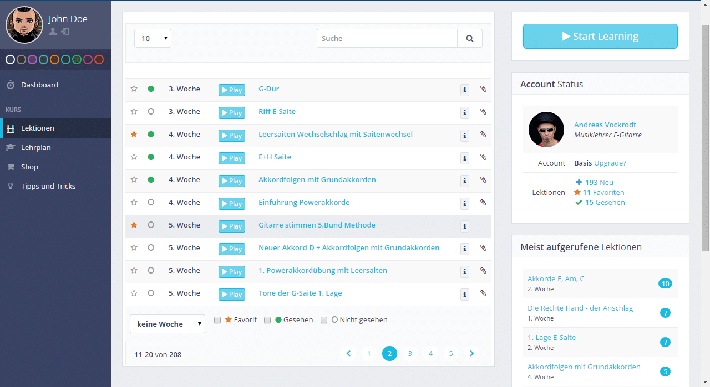
Task: Show info for Einführung Powerakkorde
Action: [x=465, y=204]
